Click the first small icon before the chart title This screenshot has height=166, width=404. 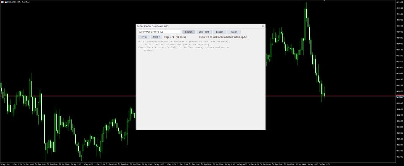[2, 2]
